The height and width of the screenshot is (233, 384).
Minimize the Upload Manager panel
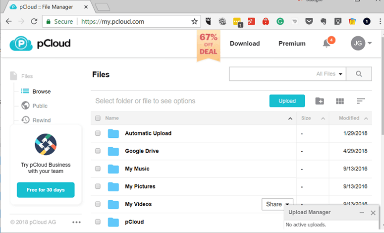pos(362,213)
